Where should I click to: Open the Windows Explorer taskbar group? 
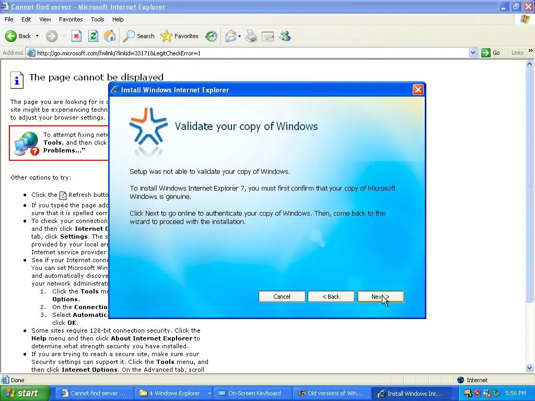[174, 393]
